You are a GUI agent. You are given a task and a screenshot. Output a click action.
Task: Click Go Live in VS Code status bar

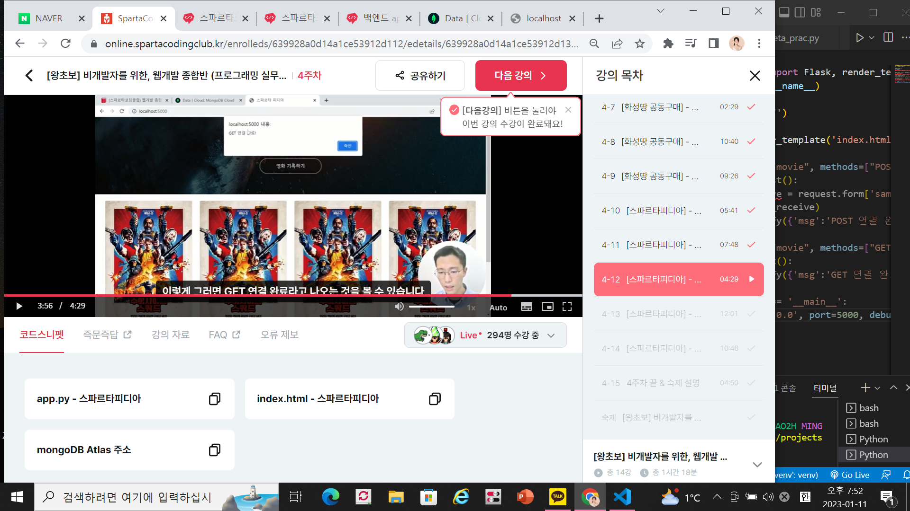850,475
